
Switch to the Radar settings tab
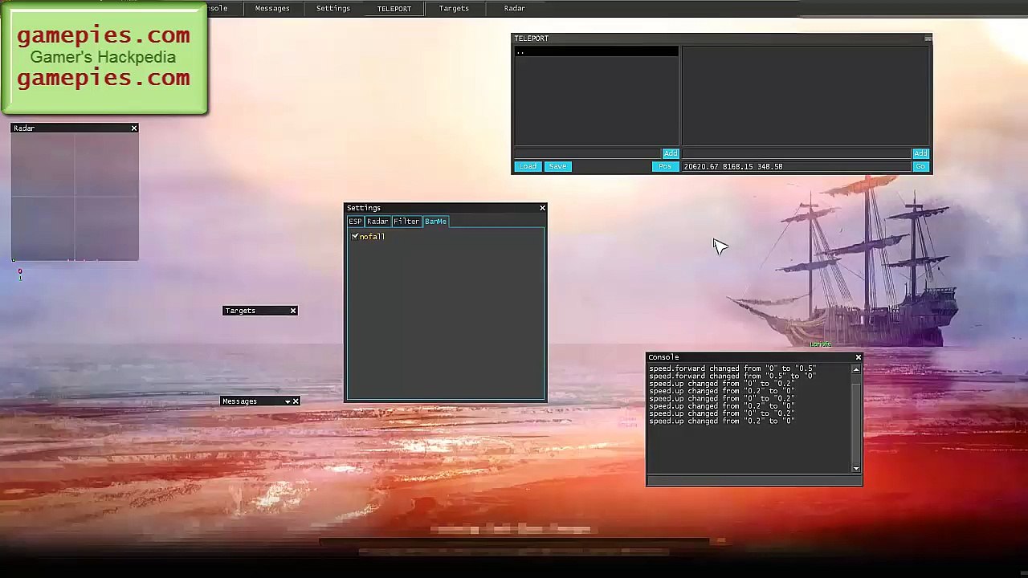377,222
